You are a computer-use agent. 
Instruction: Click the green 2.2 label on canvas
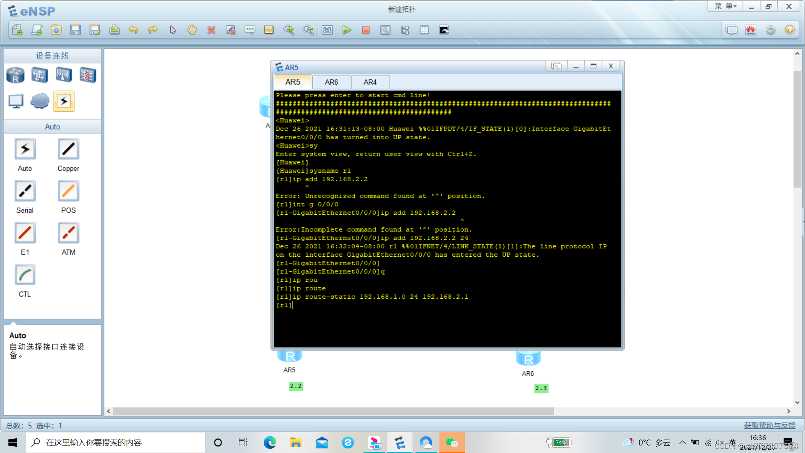296,386
